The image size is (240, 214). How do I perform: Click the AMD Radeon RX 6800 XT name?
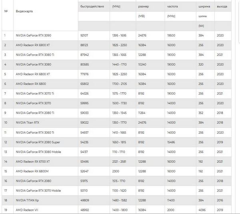coord(33,74)
